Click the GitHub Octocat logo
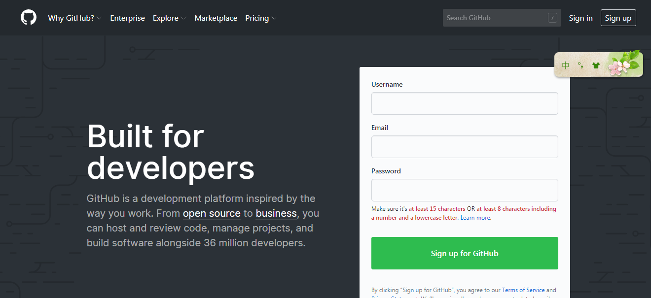This screenshot has width=651, height=298. 29,18
